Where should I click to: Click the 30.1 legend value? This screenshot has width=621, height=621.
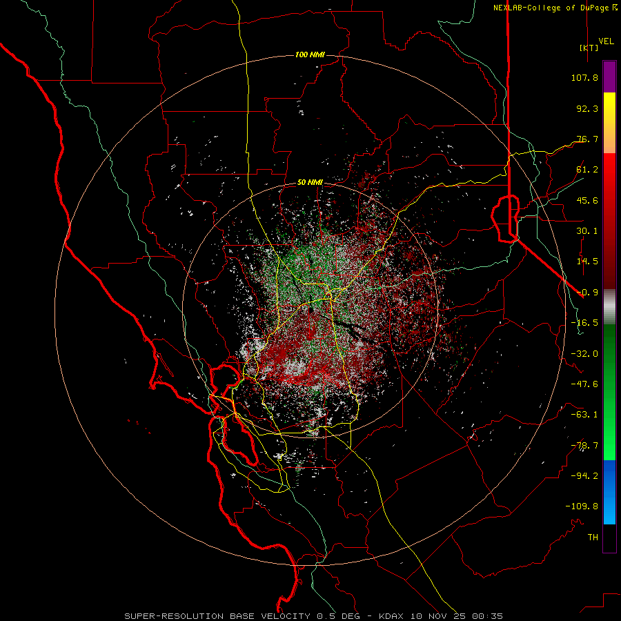[587, 231]
